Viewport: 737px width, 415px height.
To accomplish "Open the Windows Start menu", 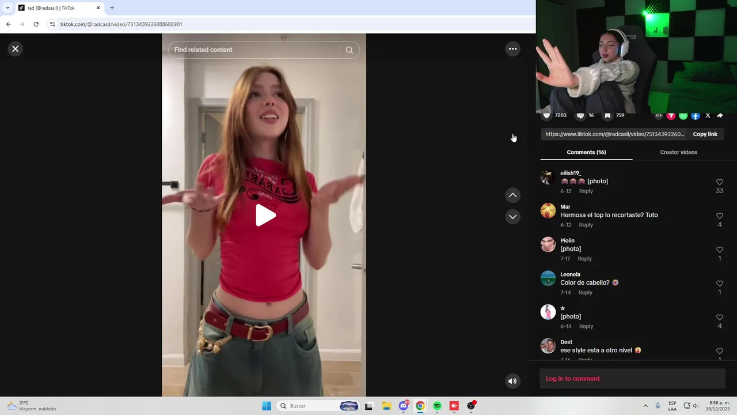I will (x=267, y=406).
